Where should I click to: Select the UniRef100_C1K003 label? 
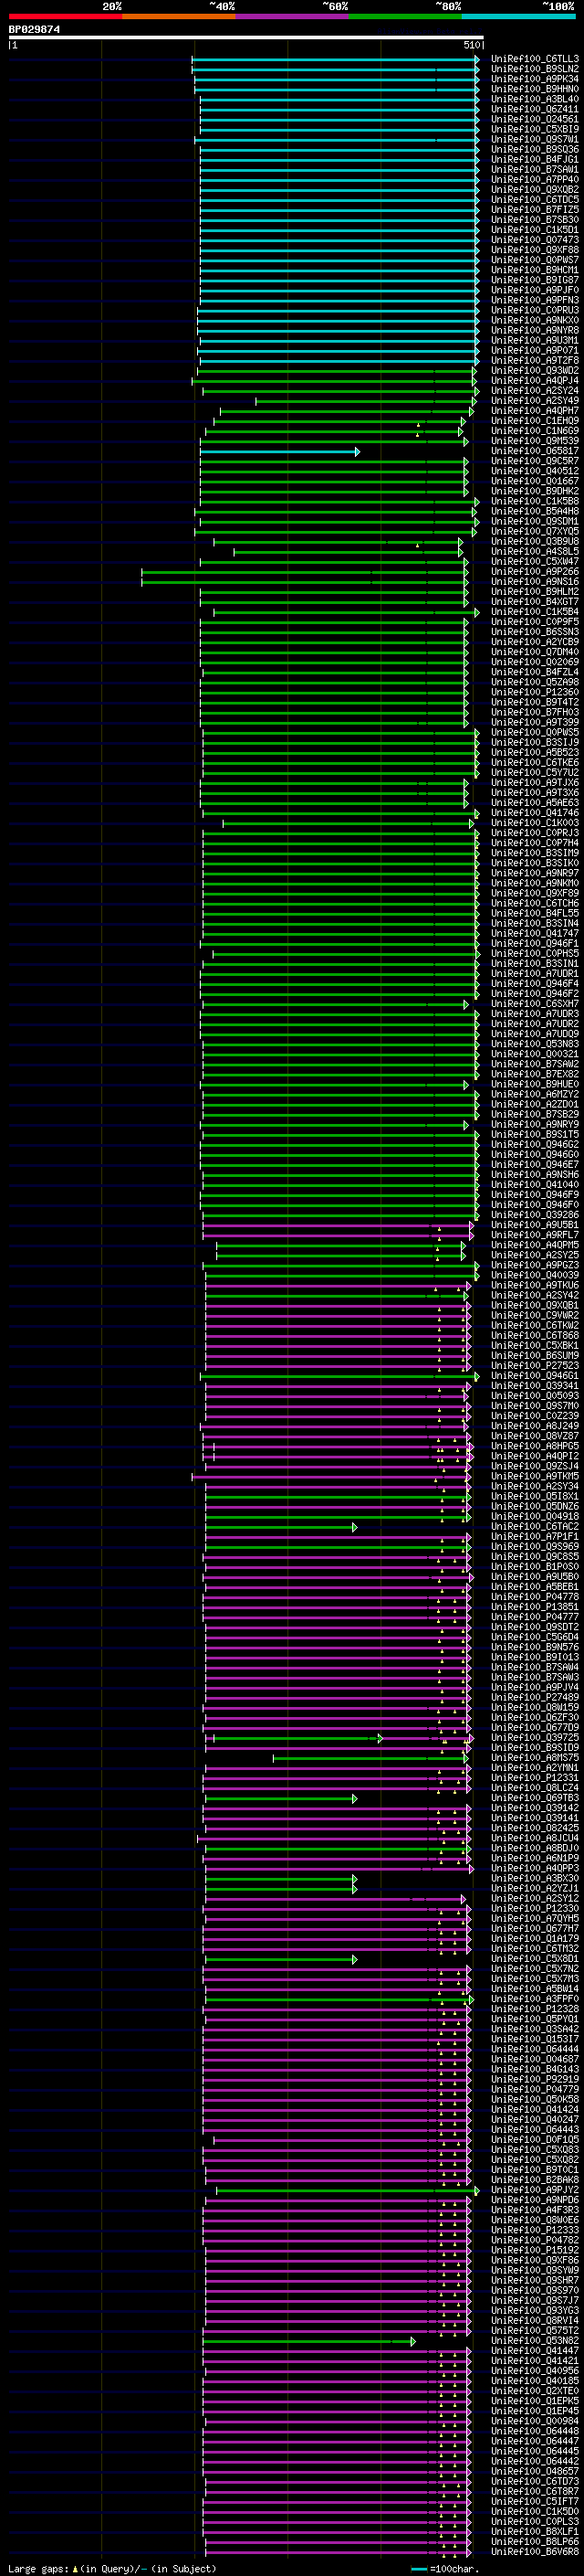click(x=534, y=823)
